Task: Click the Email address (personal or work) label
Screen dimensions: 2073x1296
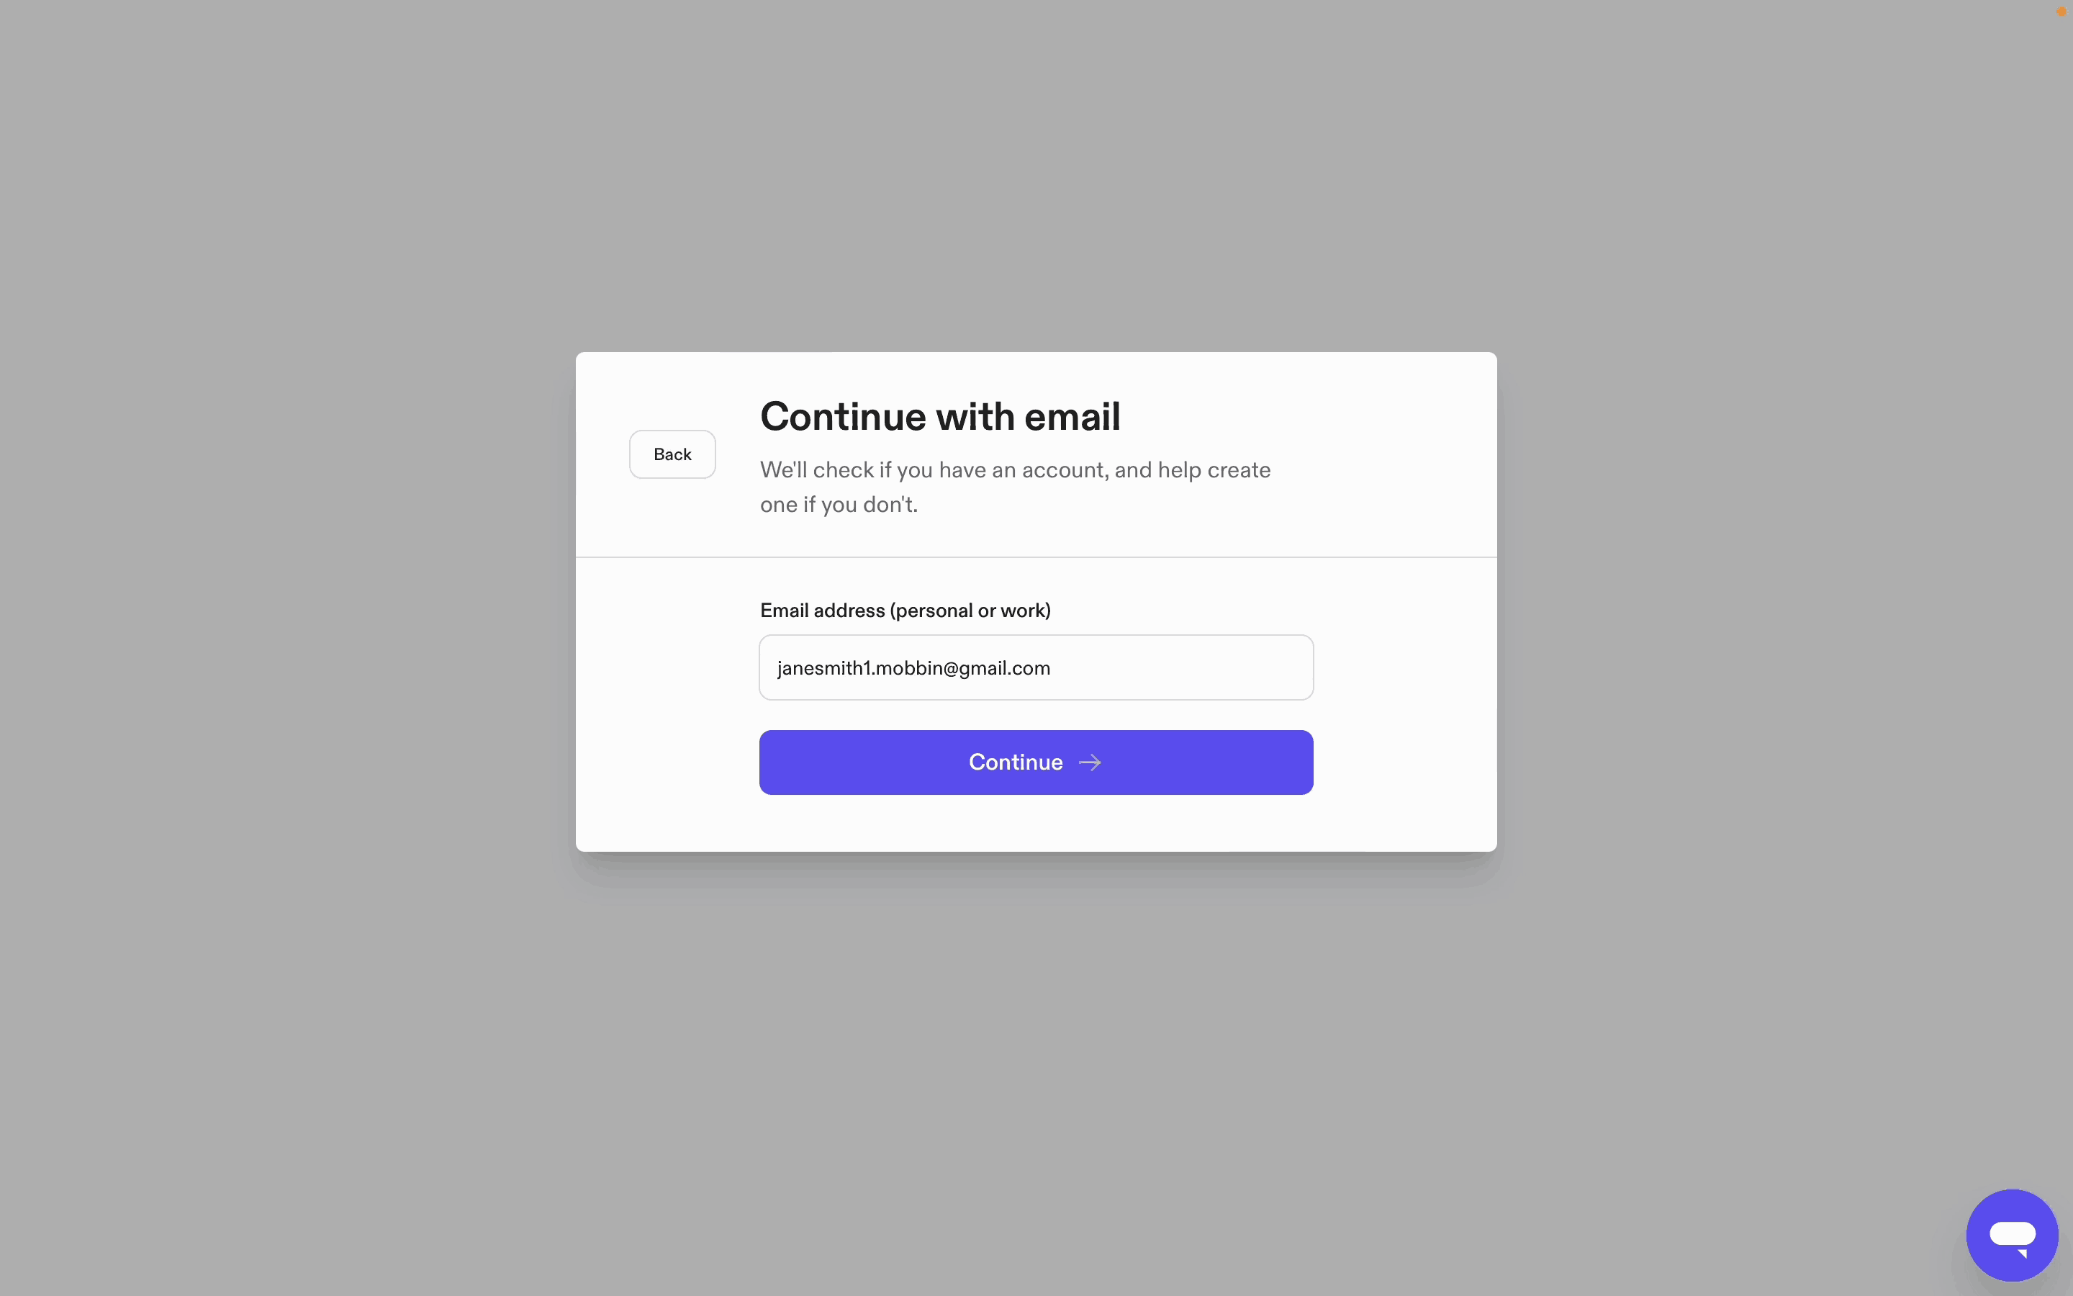Action: 905,611
